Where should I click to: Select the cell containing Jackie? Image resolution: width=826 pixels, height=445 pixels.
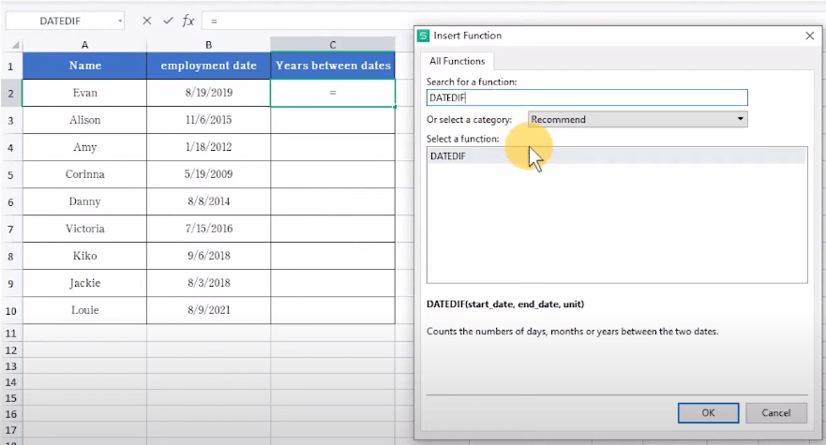pyautogui.click(x=84, y=283)
